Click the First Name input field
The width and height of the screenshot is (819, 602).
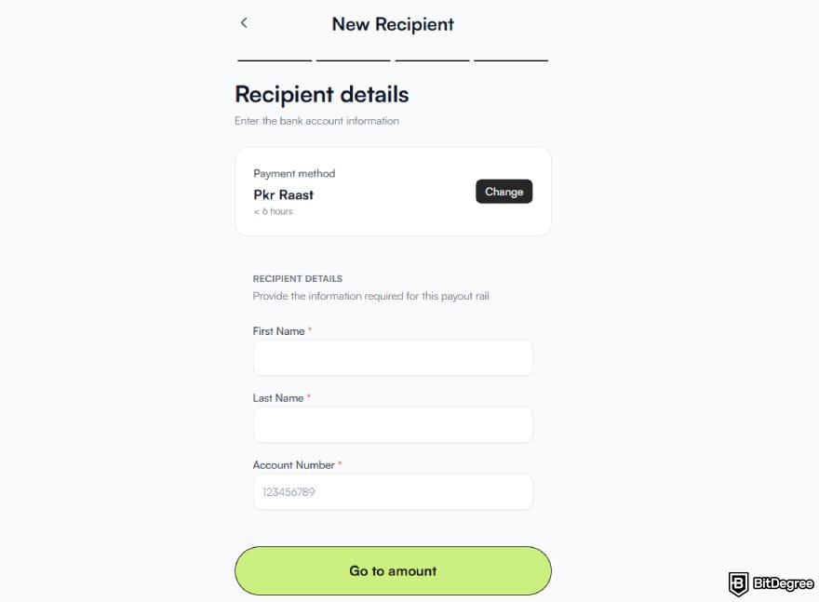(392, 357)
